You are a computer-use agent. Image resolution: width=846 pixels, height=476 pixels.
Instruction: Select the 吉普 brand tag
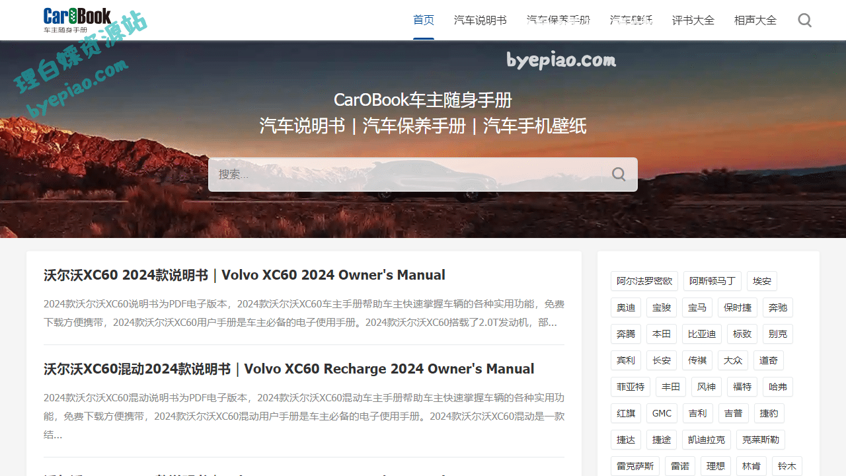[x=733, y=413]
